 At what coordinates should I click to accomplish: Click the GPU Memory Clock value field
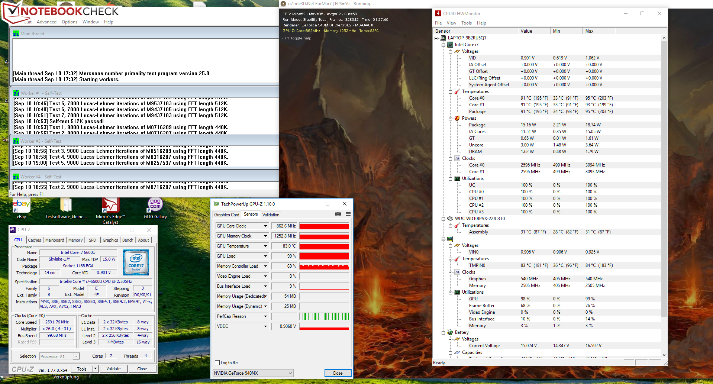pyautogui.click(x=284, y=236)
